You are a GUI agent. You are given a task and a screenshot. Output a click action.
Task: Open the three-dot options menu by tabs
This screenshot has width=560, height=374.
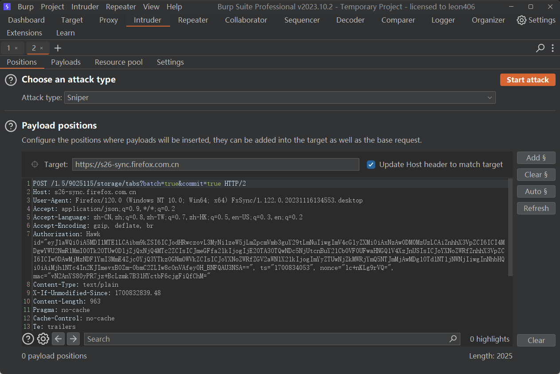552,48
